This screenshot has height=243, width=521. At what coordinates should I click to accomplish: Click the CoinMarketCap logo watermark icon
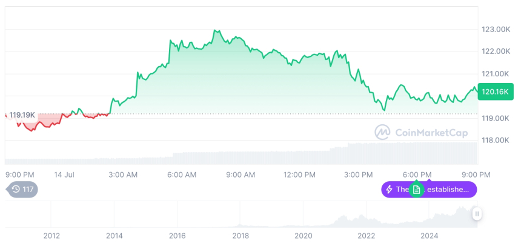(382, 131)
